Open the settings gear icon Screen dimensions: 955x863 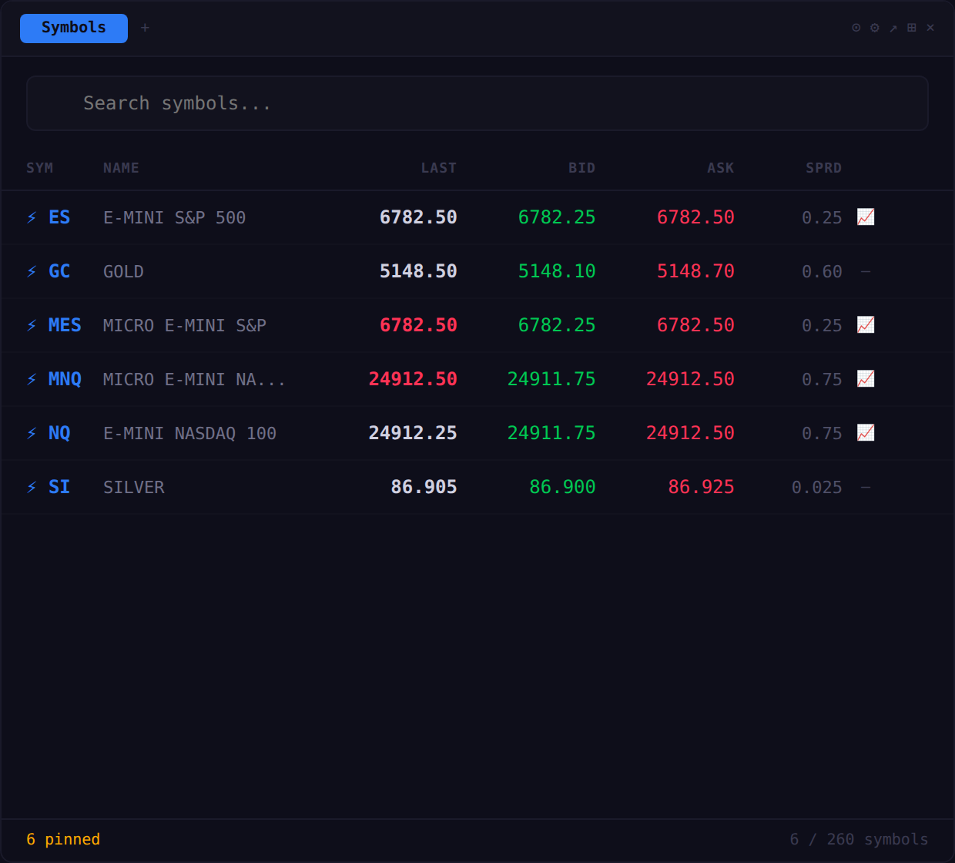pyautogui.click(x=874, y=28)
